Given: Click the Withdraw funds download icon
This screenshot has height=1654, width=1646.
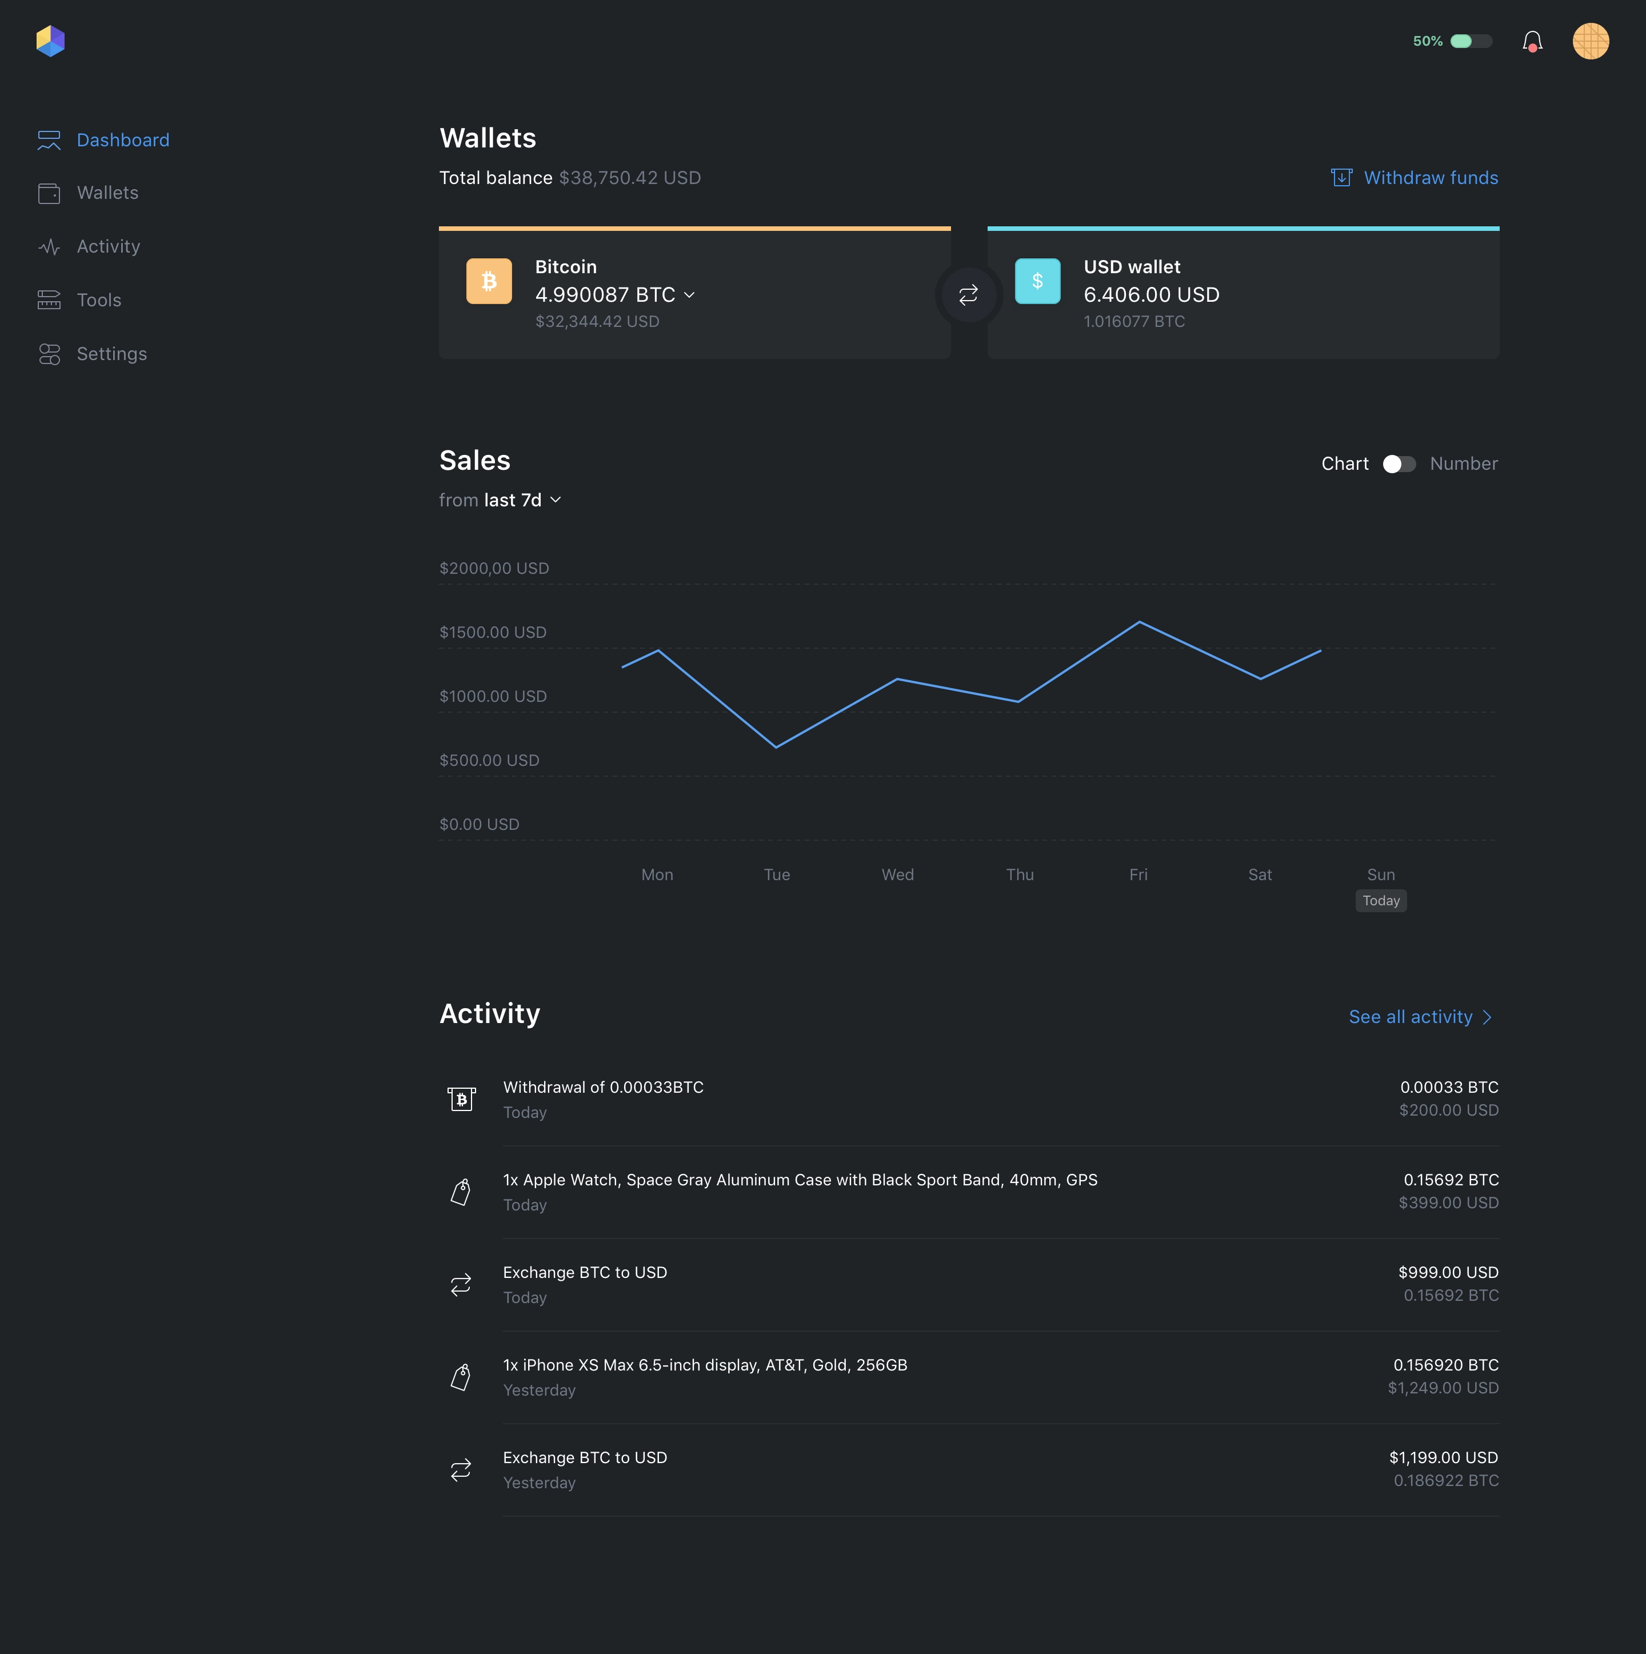Looking at the screenshot, I should pos(1341,177).
